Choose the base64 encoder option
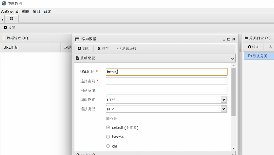Screen dimensions: 274x155 [108, 137]
